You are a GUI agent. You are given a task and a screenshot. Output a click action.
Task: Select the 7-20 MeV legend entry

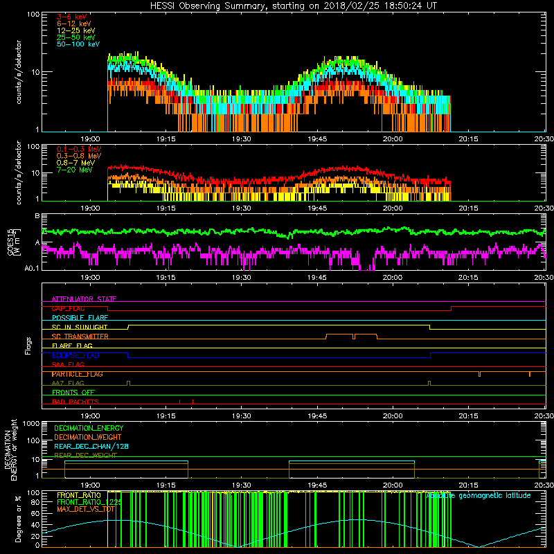click(x=75, y=170)
